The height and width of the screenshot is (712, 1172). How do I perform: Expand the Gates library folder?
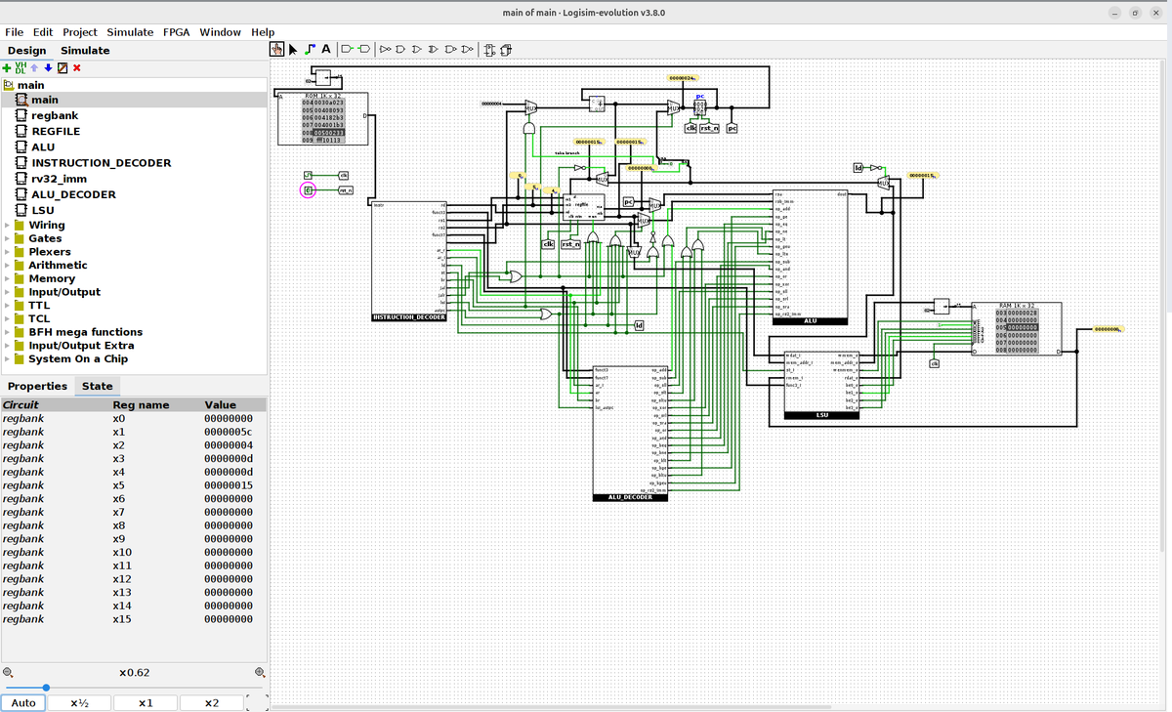tap(8, 238)
